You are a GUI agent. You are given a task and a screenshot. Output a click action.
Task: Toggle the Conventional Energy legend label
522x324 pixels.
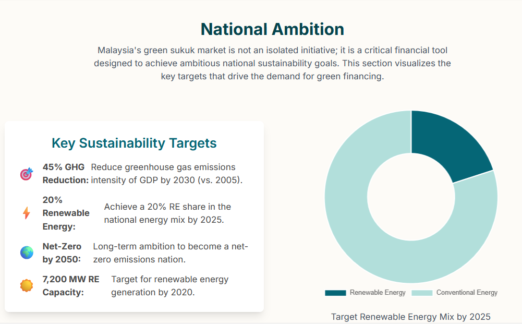467,293
